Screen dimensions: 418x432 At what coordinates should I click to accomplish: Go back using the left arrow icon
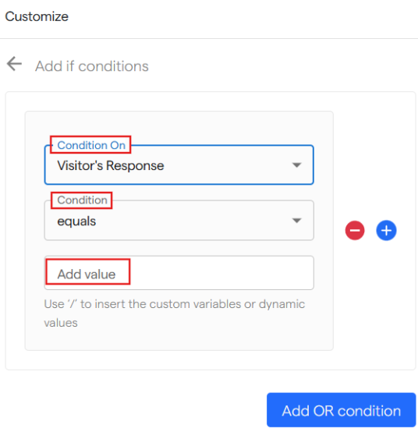point(14,64)
